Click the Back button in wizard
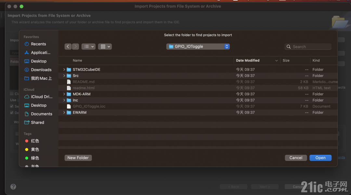The height and width of the screenshot is (195, 351). click(x=233, y=187)
